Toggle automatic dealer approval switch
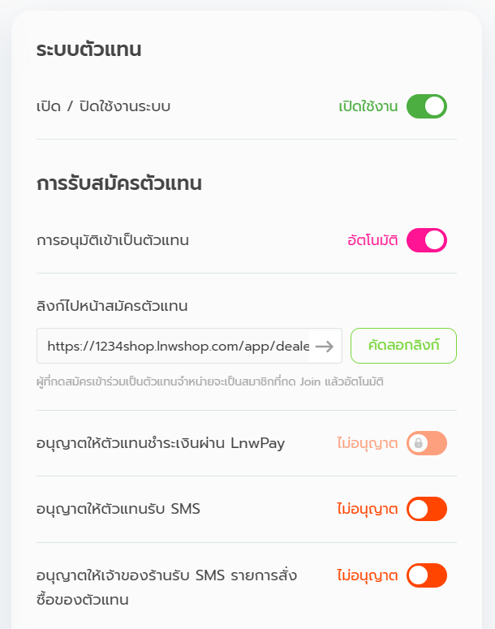495x629 pixels. pyautogui.click(x=426, y=240)
